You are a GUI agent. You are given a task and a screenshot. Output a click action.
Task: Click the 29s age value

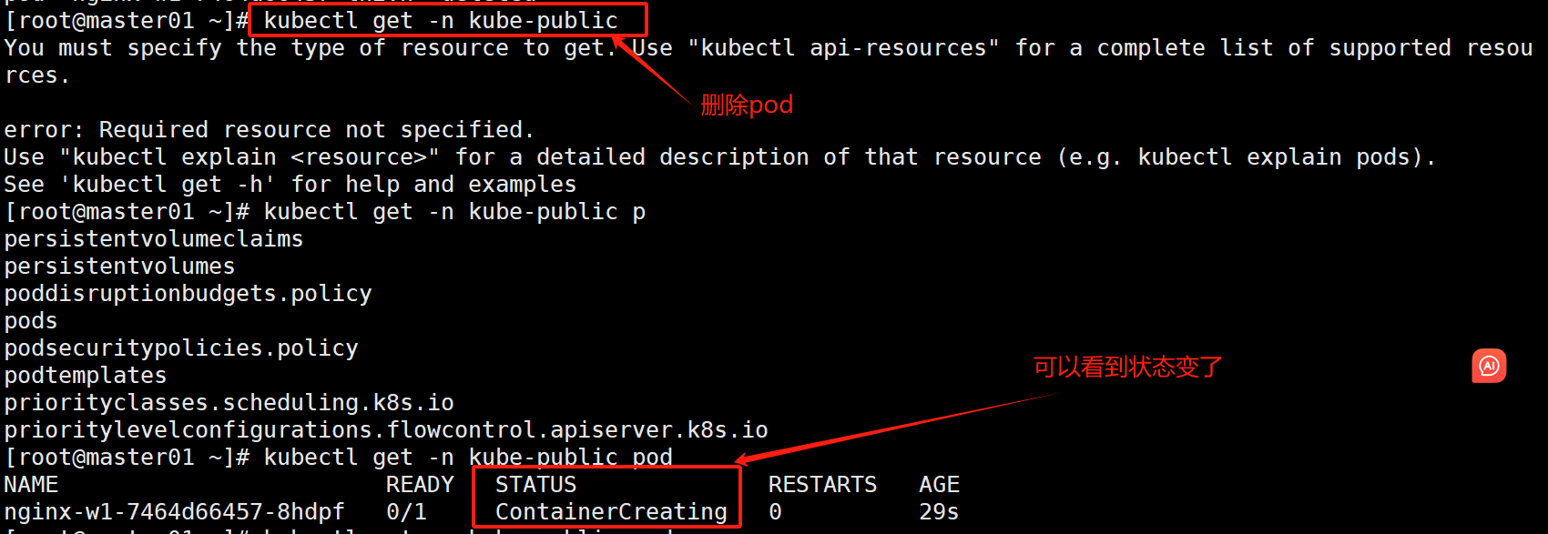point(939,512)
